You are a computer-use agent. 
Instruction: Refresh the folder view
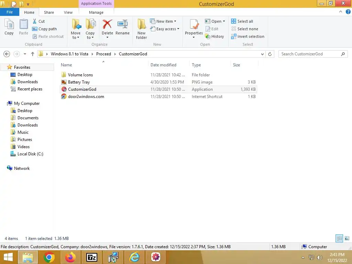(x=270, y=54)
